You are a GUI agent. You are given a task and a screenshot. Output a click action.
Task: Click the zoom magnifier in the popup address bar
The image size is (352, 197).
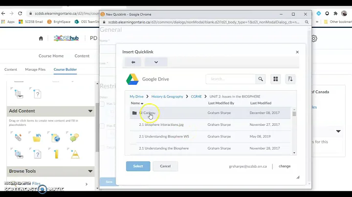307,22
